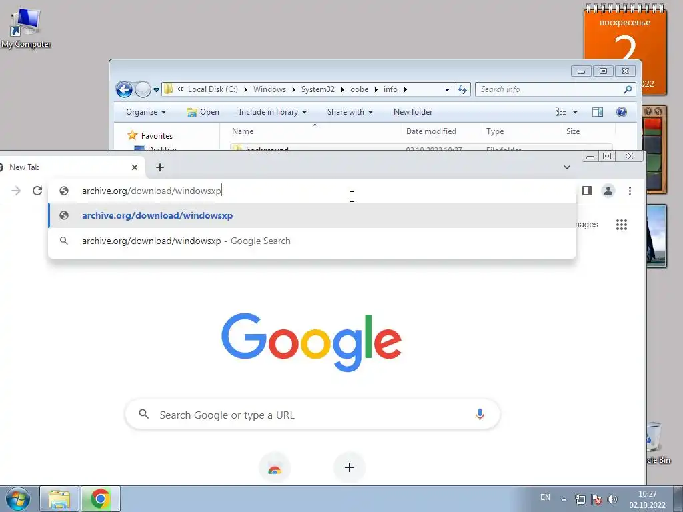Screen dimensions: 683x512
Task: Open Windows Explorer from the taskbar
Action: pyautogui.click(x=59, y=499)
